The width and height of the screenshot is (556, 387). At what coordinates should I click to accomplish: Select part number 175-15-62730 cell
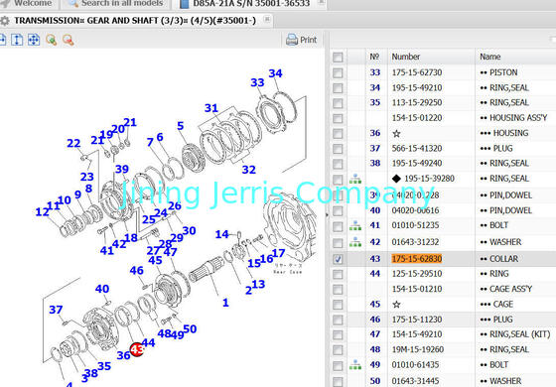[417, 72]
